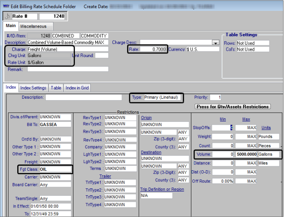Screen dimensions: 284x217
Task: Click the Fgt Class field OIL
Action: (x=55, y=169)
